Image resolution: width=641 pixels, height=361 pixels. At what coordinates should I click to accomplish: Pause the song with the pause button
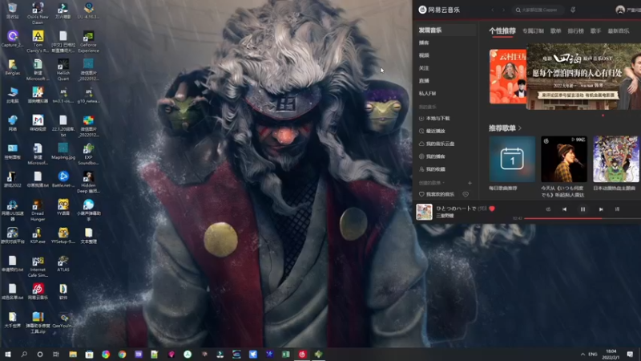click(583, 209)
